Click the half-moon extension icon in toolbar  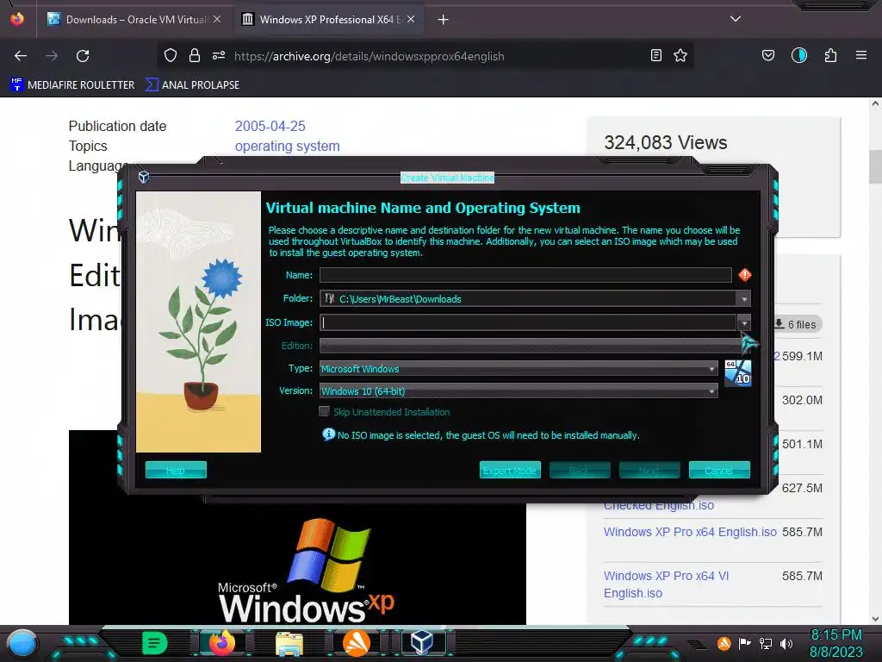click(x=799, y=55)
